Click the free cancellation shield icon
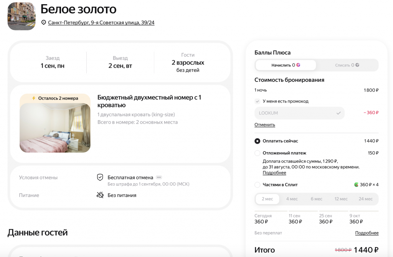The image size is (393, 257). [100, 177]
